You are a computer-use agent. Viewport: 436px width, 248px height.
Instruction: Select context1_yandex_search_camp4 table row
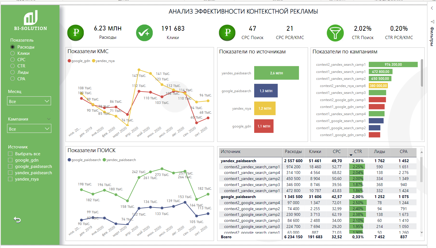(318, 173)
